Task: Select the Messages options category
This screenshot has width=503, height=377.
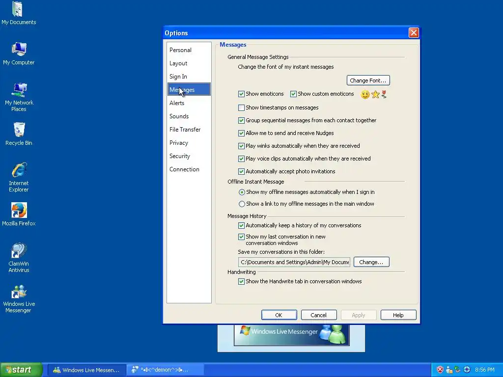Action: tap(189, 90)
